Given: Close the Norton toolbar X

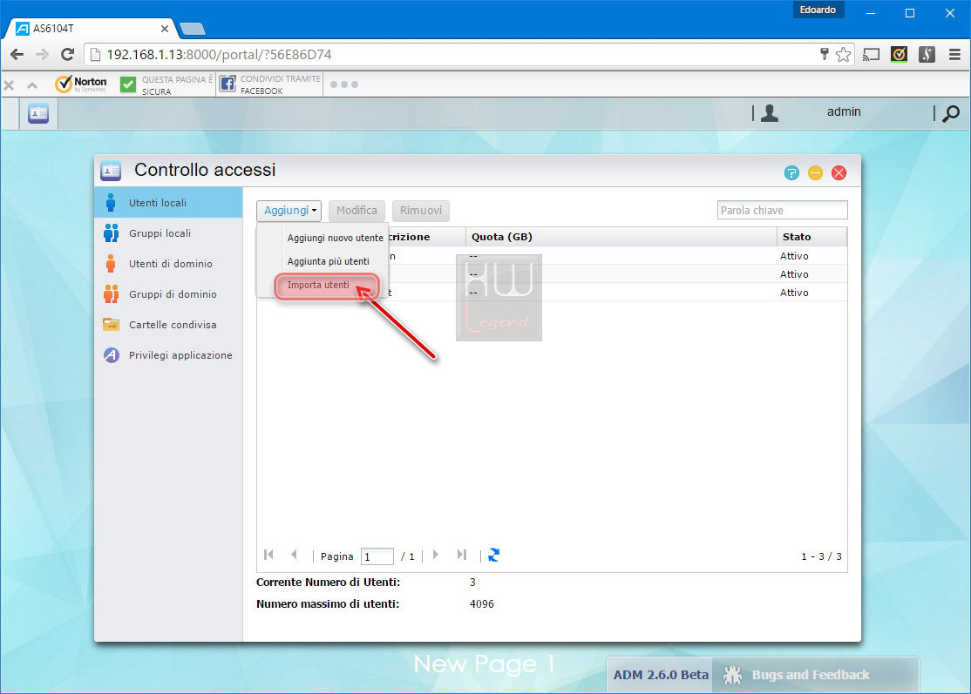Looking at the screenshot, I should [x=9, y=84].
